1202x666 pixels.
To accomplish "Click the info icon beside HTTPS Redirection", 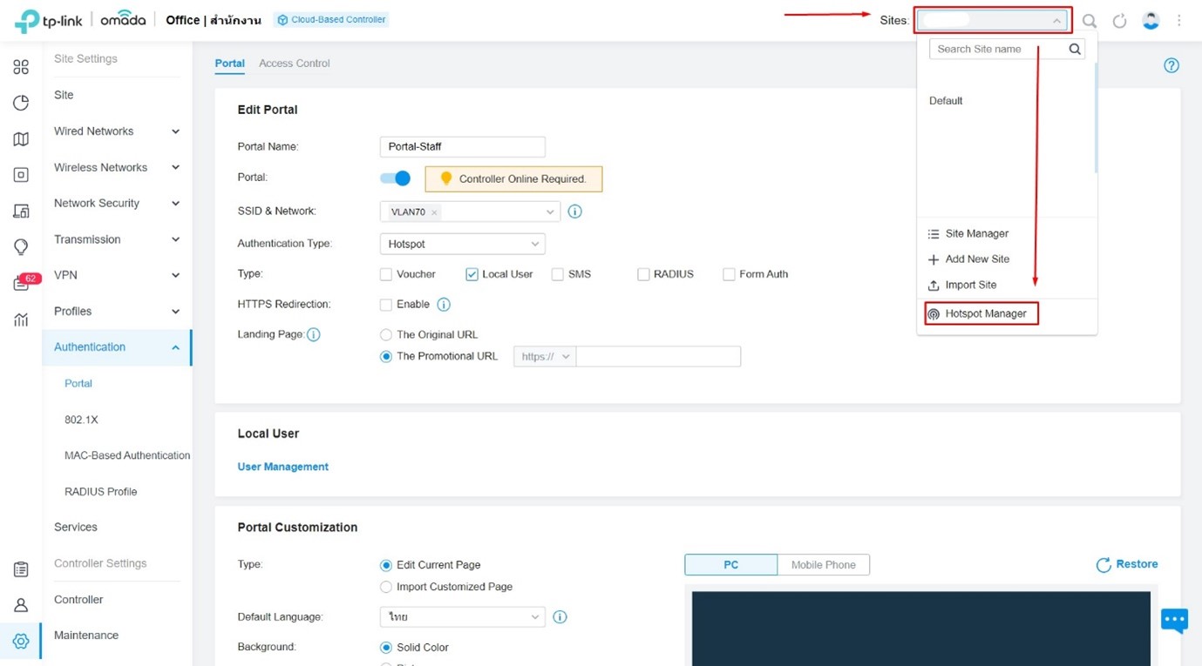I will 444,305.
